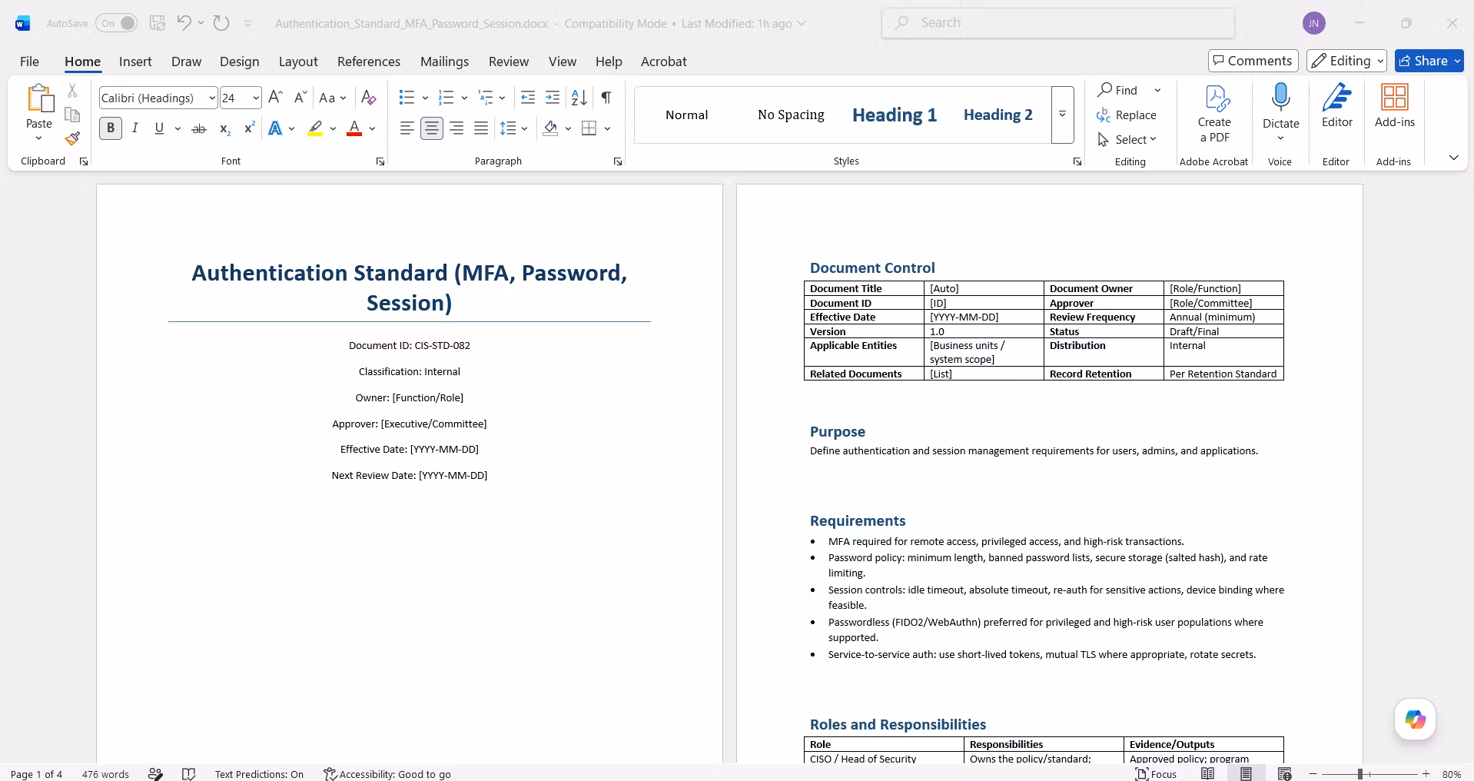Align text to the left
Screen dimensions: 1474x781
(407, 128)
